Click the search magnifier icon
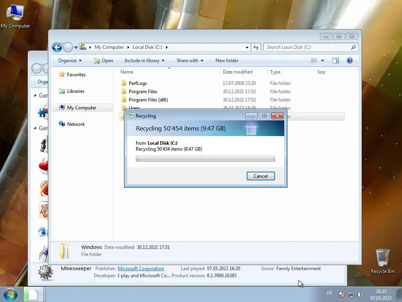The width and height of the screenshot is (402, 302). [353, 47]
